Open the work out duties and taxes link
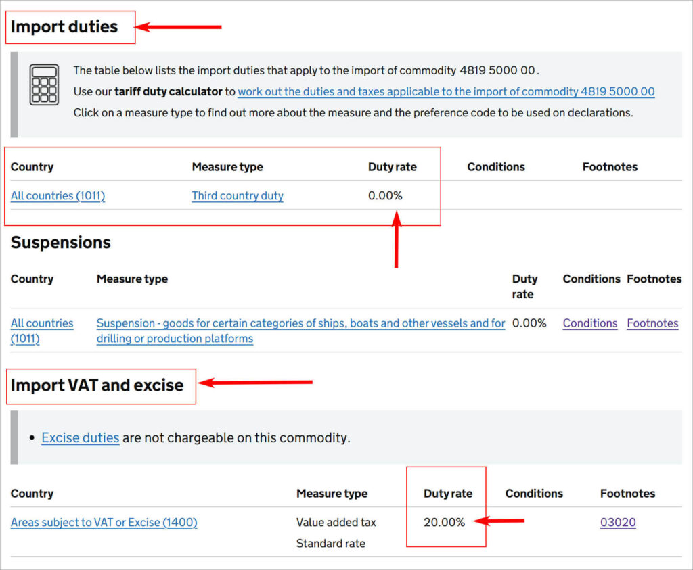The width and height of the screenshot is (693, 570). [x=446, y=91]
